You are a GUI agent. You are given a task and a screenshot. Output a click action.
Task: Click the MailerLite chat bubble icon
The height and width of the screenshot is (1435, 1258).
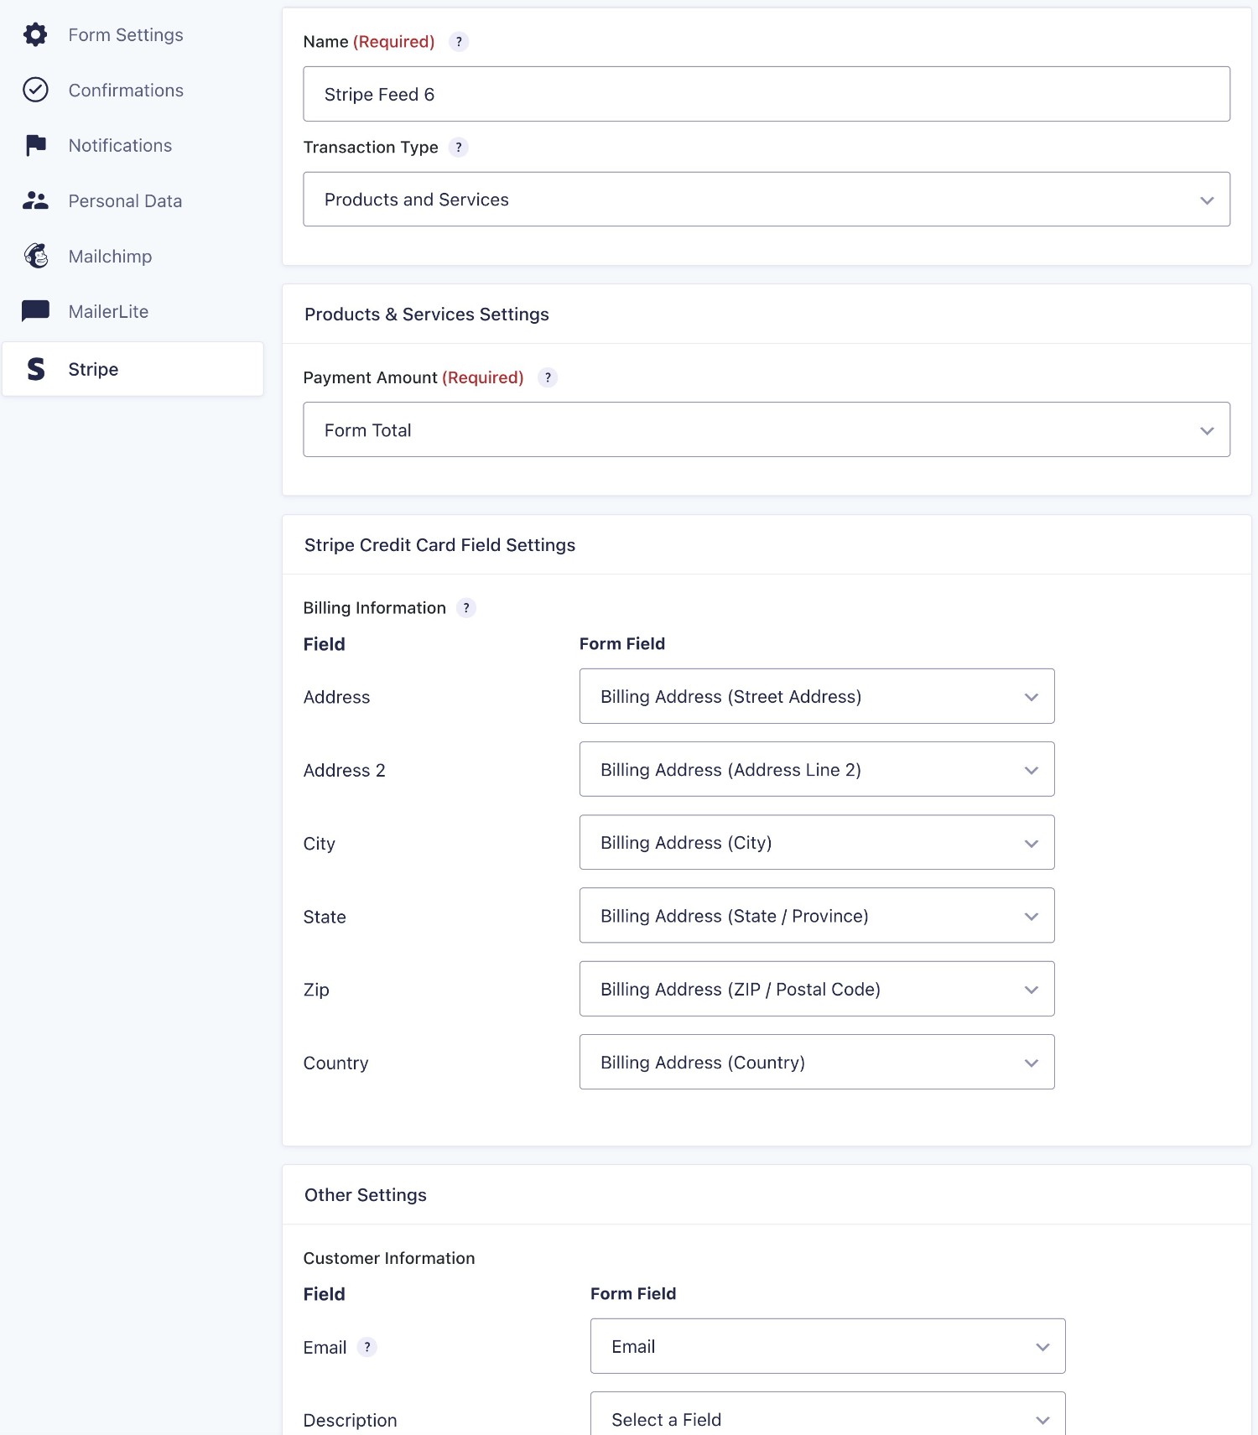(x=35, y=311)
